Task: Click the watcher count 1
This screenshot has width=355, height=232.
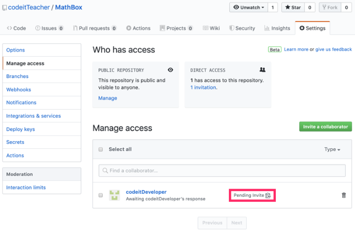Action: [x=273, y=8]
